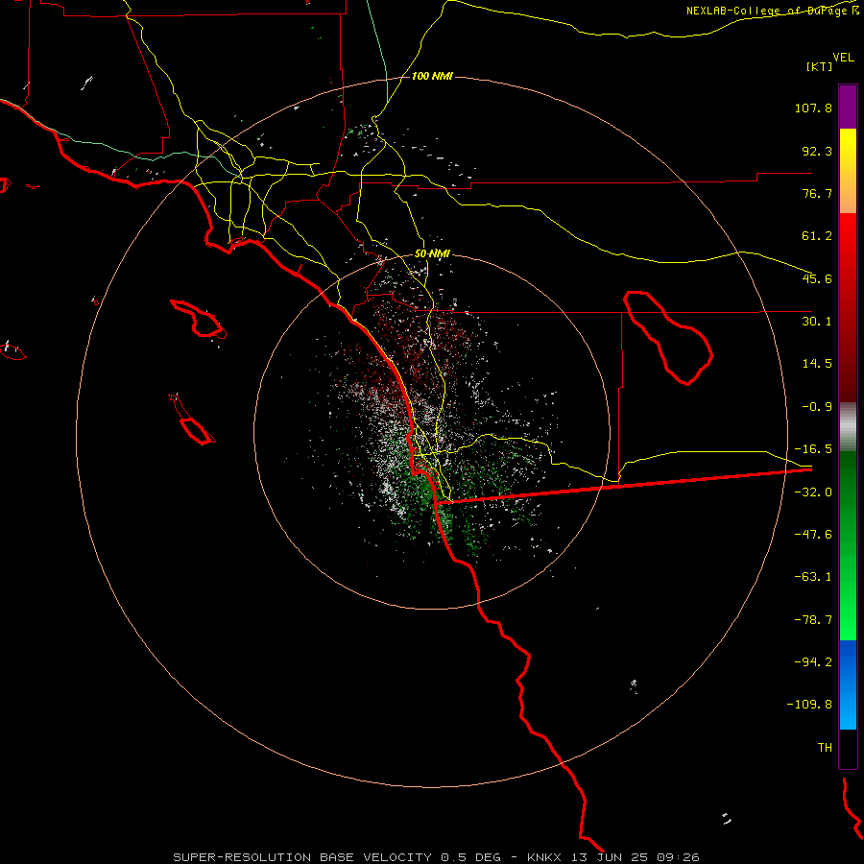Screen dimensions: 864x864
Task: Click the 45.6 velocity scale value
Action: tap(817, 278)
